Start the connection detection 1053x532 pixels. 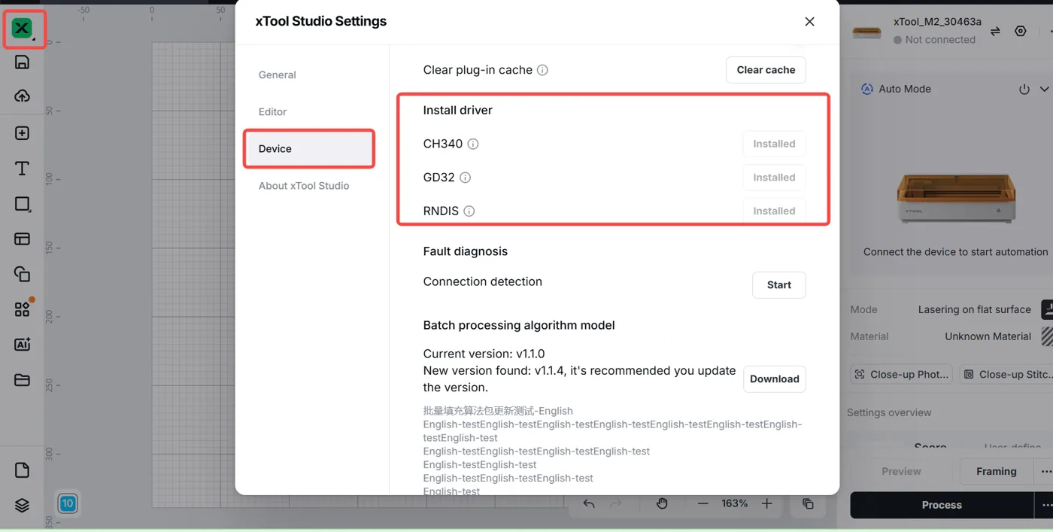(779, 285)
